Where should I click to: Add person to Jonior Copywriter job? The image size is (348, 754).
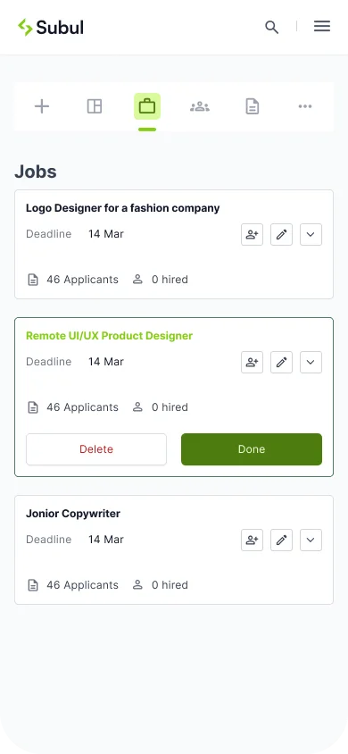252,540
